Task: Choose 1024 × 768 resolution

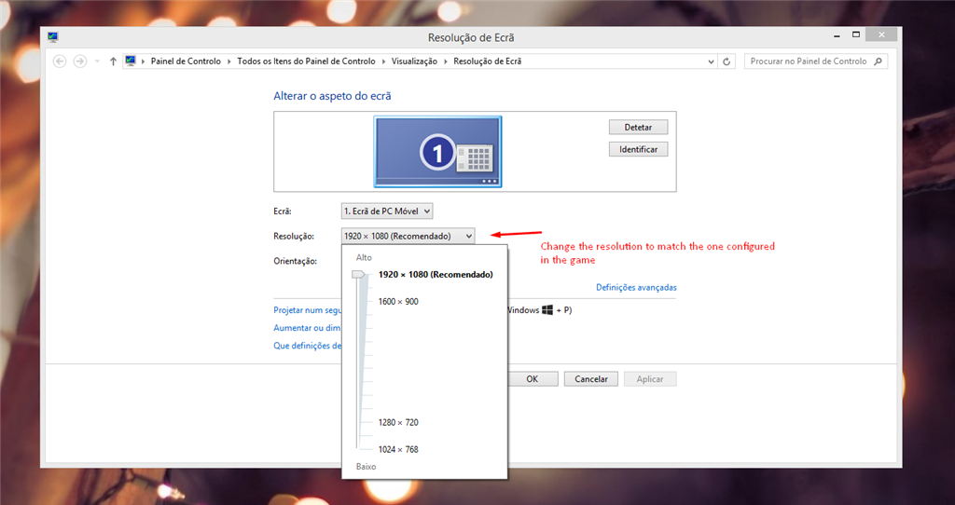Action: 398,449
